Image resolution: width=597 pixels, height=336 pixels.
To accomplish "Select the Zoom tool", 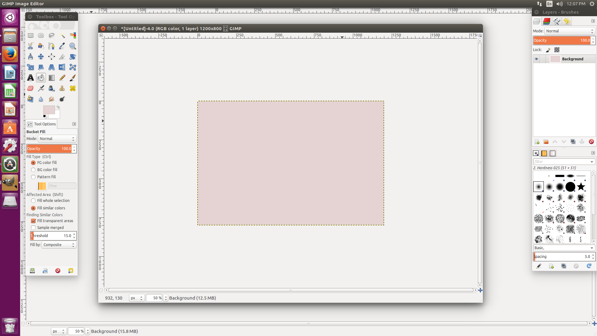I will click(x=72, y=46).
